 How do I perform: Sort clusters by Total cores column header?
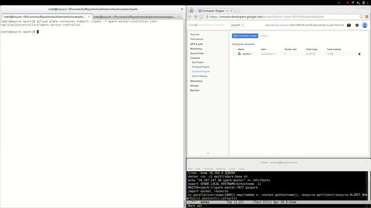coord(312,49)
